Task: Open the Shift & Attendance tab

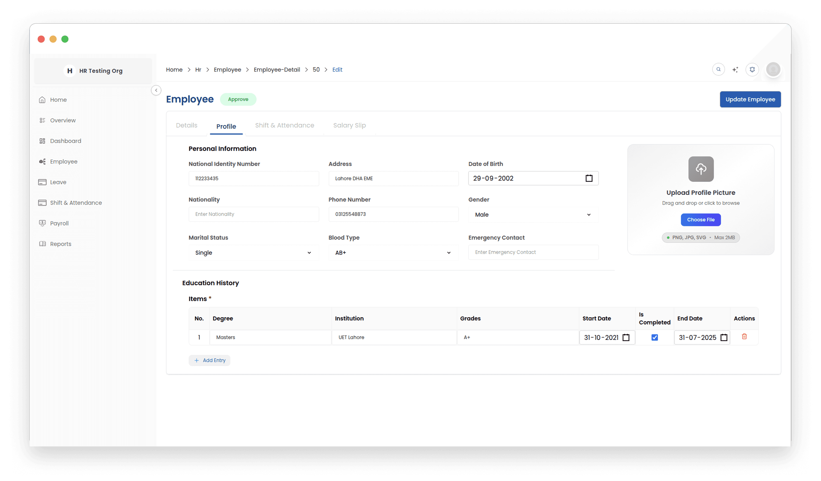Action: coord(284,125)
